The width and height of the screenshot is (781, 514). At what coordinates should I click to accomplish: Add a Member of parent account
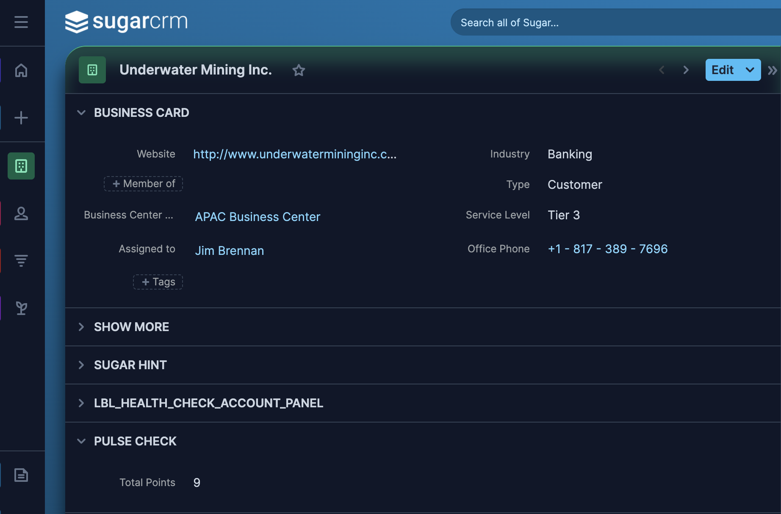click(x=144, y=184)
